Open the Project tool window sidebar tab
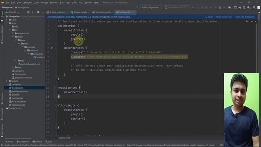261x147 pixels. coord(2,16)
